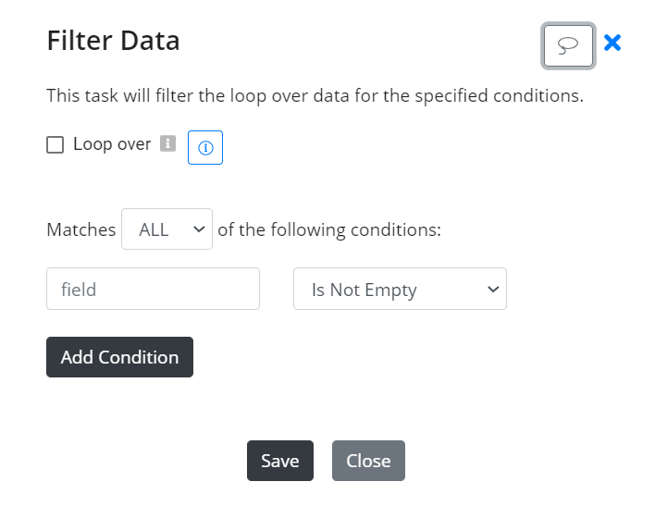Expand the 'Is Not Empty' operator dropdown
Image resolution: width=655 pixels, height=531 pixels.
pyautogui.click(x=401, y=289)
